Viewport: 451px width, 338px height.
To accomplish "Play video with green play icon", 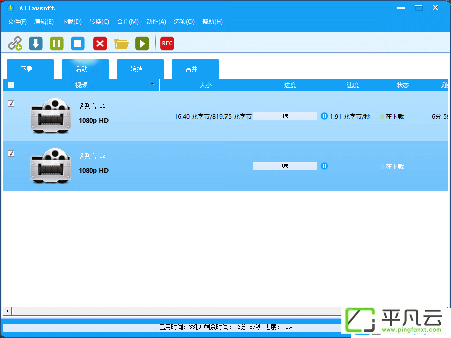I will (142, 44).
